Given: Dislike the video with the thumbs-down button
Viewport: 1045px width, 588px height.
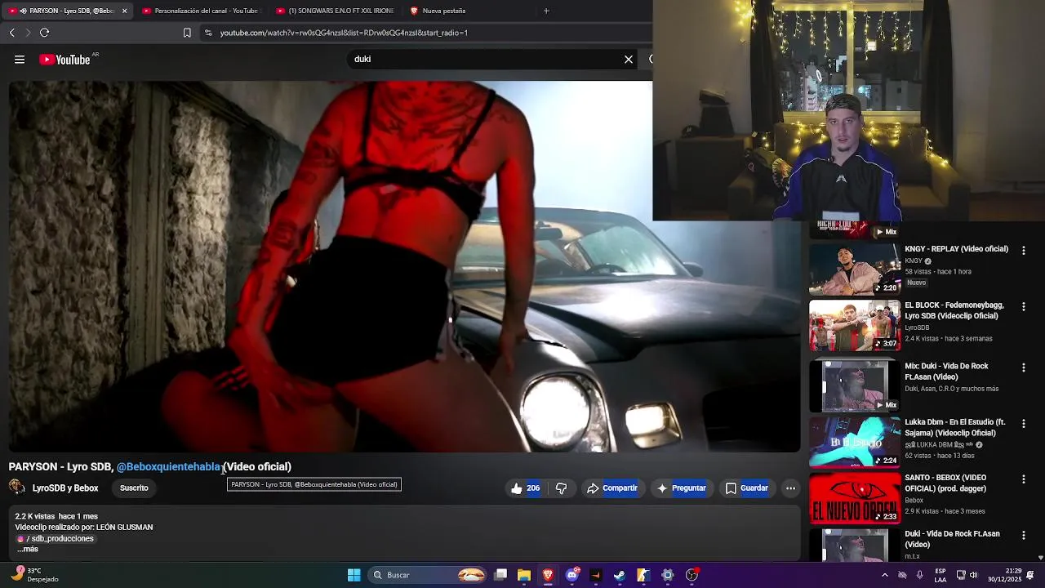Looking at the screenshot, I should [561, 488].
